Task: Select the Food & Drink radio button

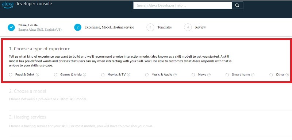Action: tap(11, 75)
